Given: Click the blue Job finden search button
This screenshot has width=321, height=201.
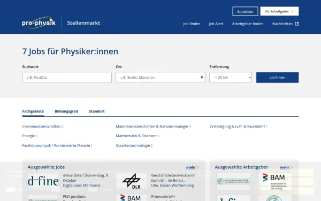Looking at the screenshot, I should tap(277, 77).
